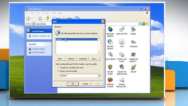Open the Help menu
This screenshot has width=188, height=106.
[x=60, y=13]
